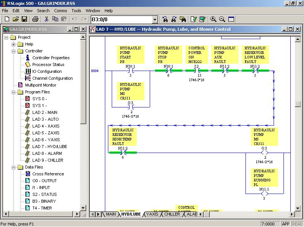Undo last action with the undo arrow
The image size is (304, 227).
(74, 19)
